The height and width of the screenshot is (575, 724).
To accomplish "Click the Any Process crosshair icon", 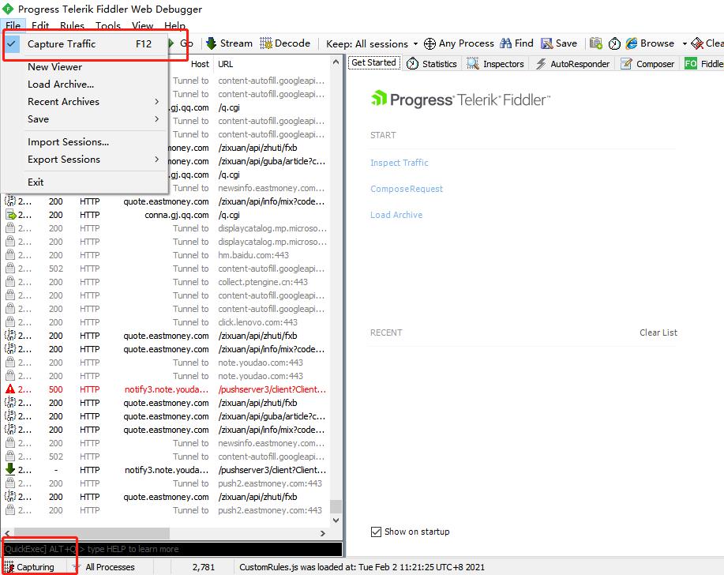I will [x=430, y=43].
